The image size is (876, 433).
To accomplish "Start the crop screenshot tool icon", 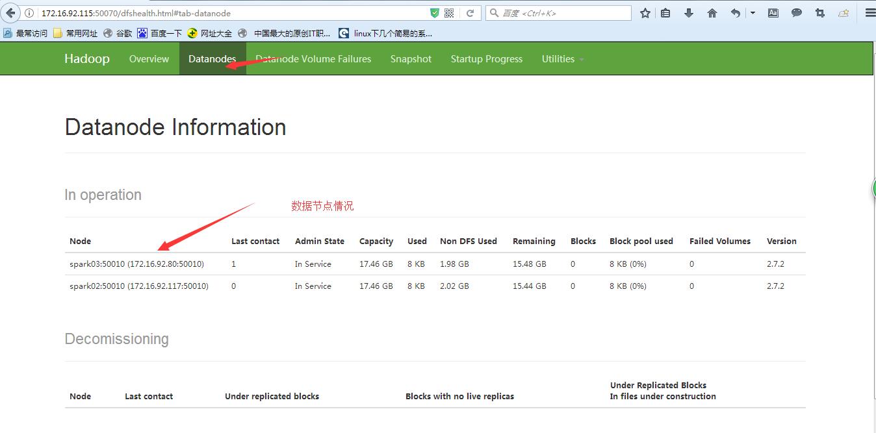I will tap(819, 13).
